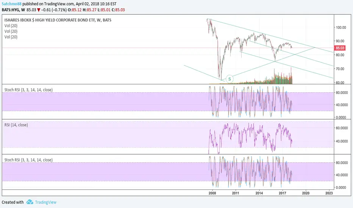Select the third Vol (20) indicator label
The width and height of the screenshot is (353, 208).
point(11,37)
